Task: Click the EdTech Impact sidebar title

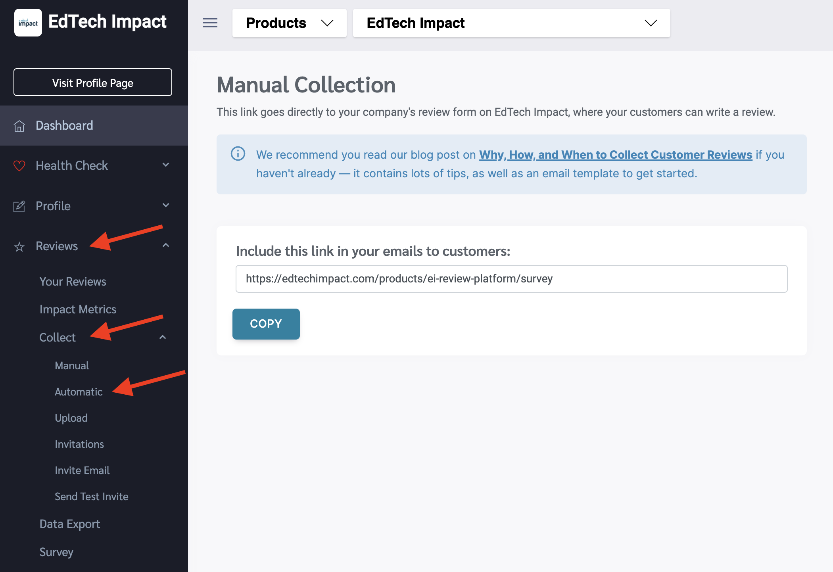Action: (x=107, y=22)
